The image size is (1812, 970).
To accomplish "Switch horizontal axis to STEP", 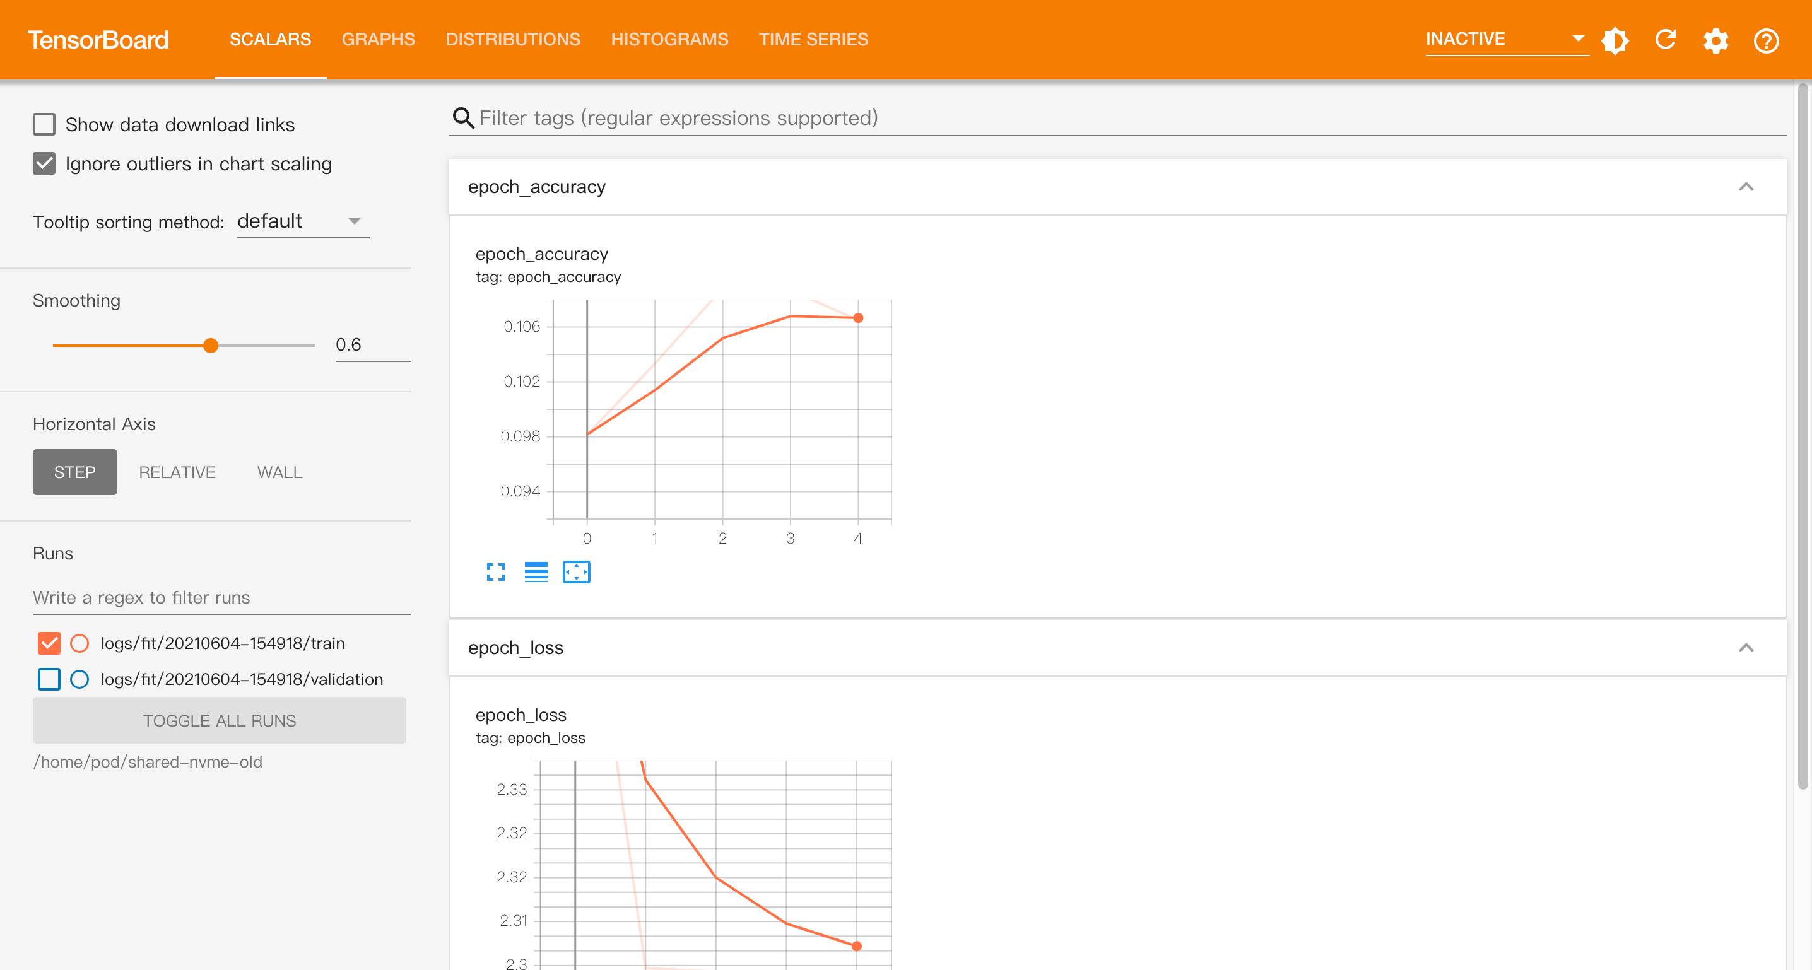I will tap(74, 472).
